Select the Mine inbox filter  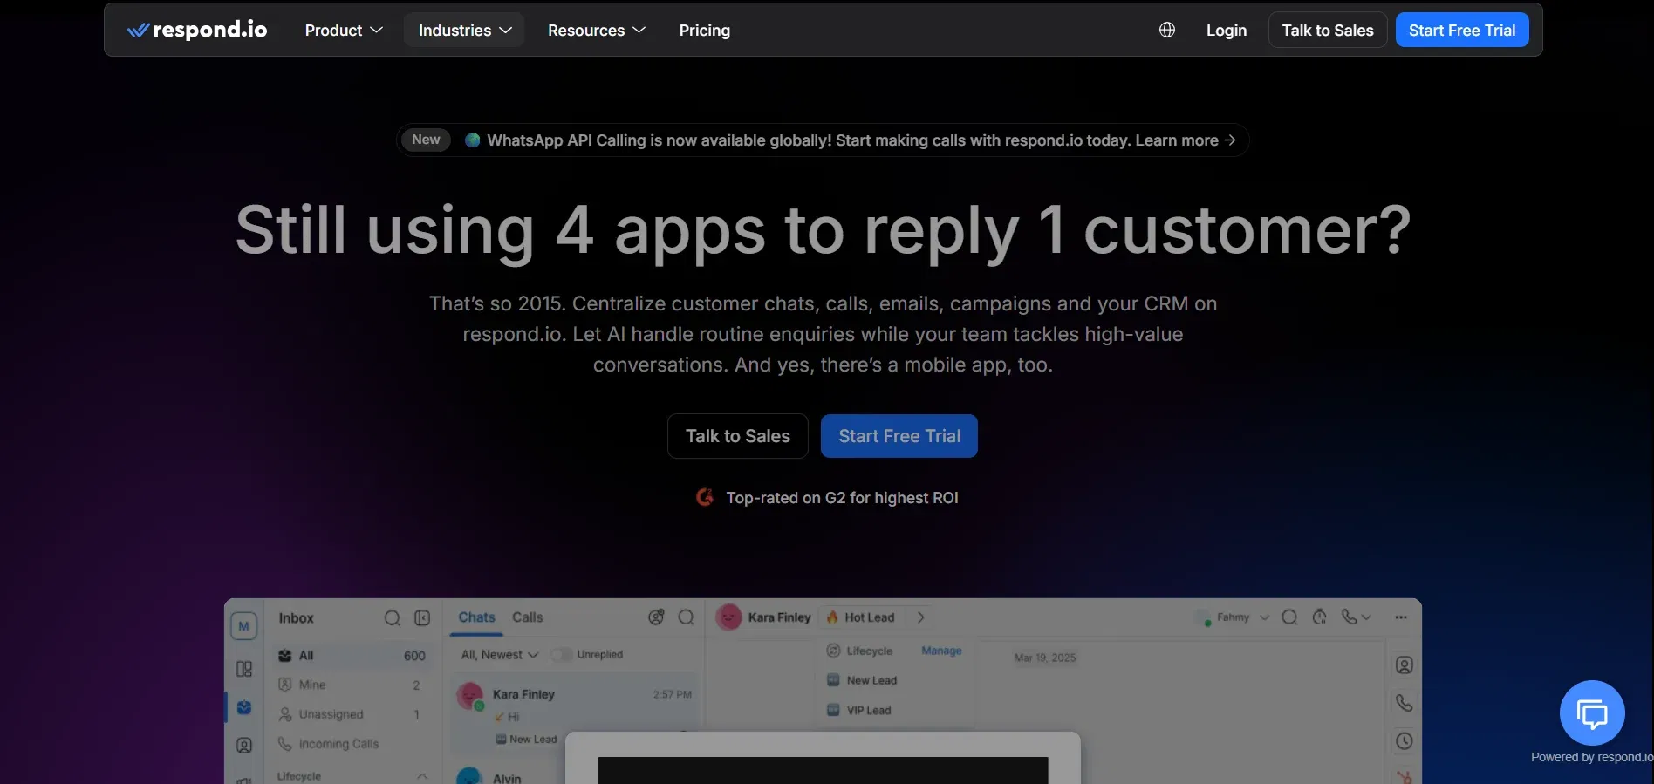pyautogui.click(x=352, y=685)
